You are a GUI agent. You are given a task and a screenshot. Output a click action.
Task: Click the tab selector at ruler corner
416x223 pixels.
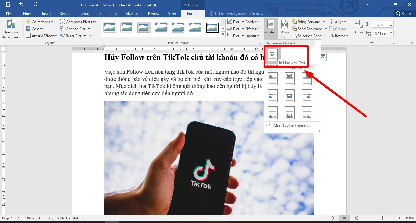coord(4,49)
